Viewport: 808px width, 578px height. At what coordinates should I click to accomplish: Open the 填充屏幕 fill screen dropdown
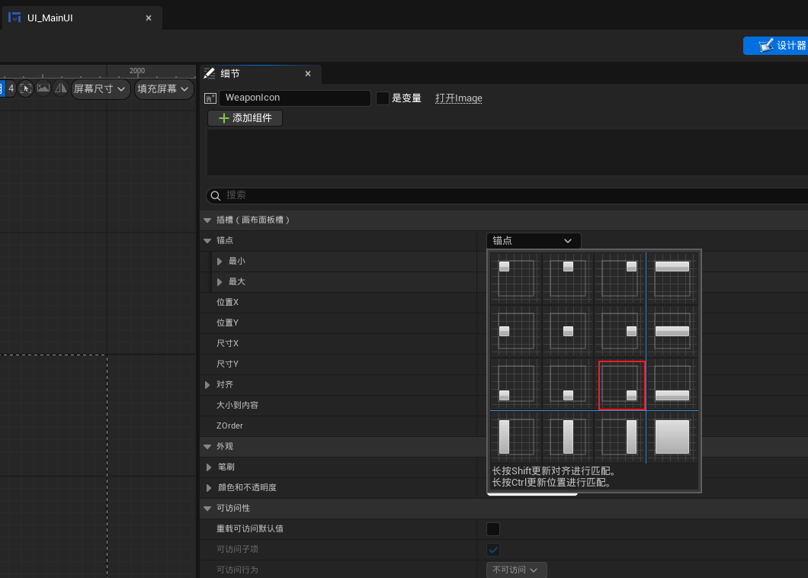164,88
